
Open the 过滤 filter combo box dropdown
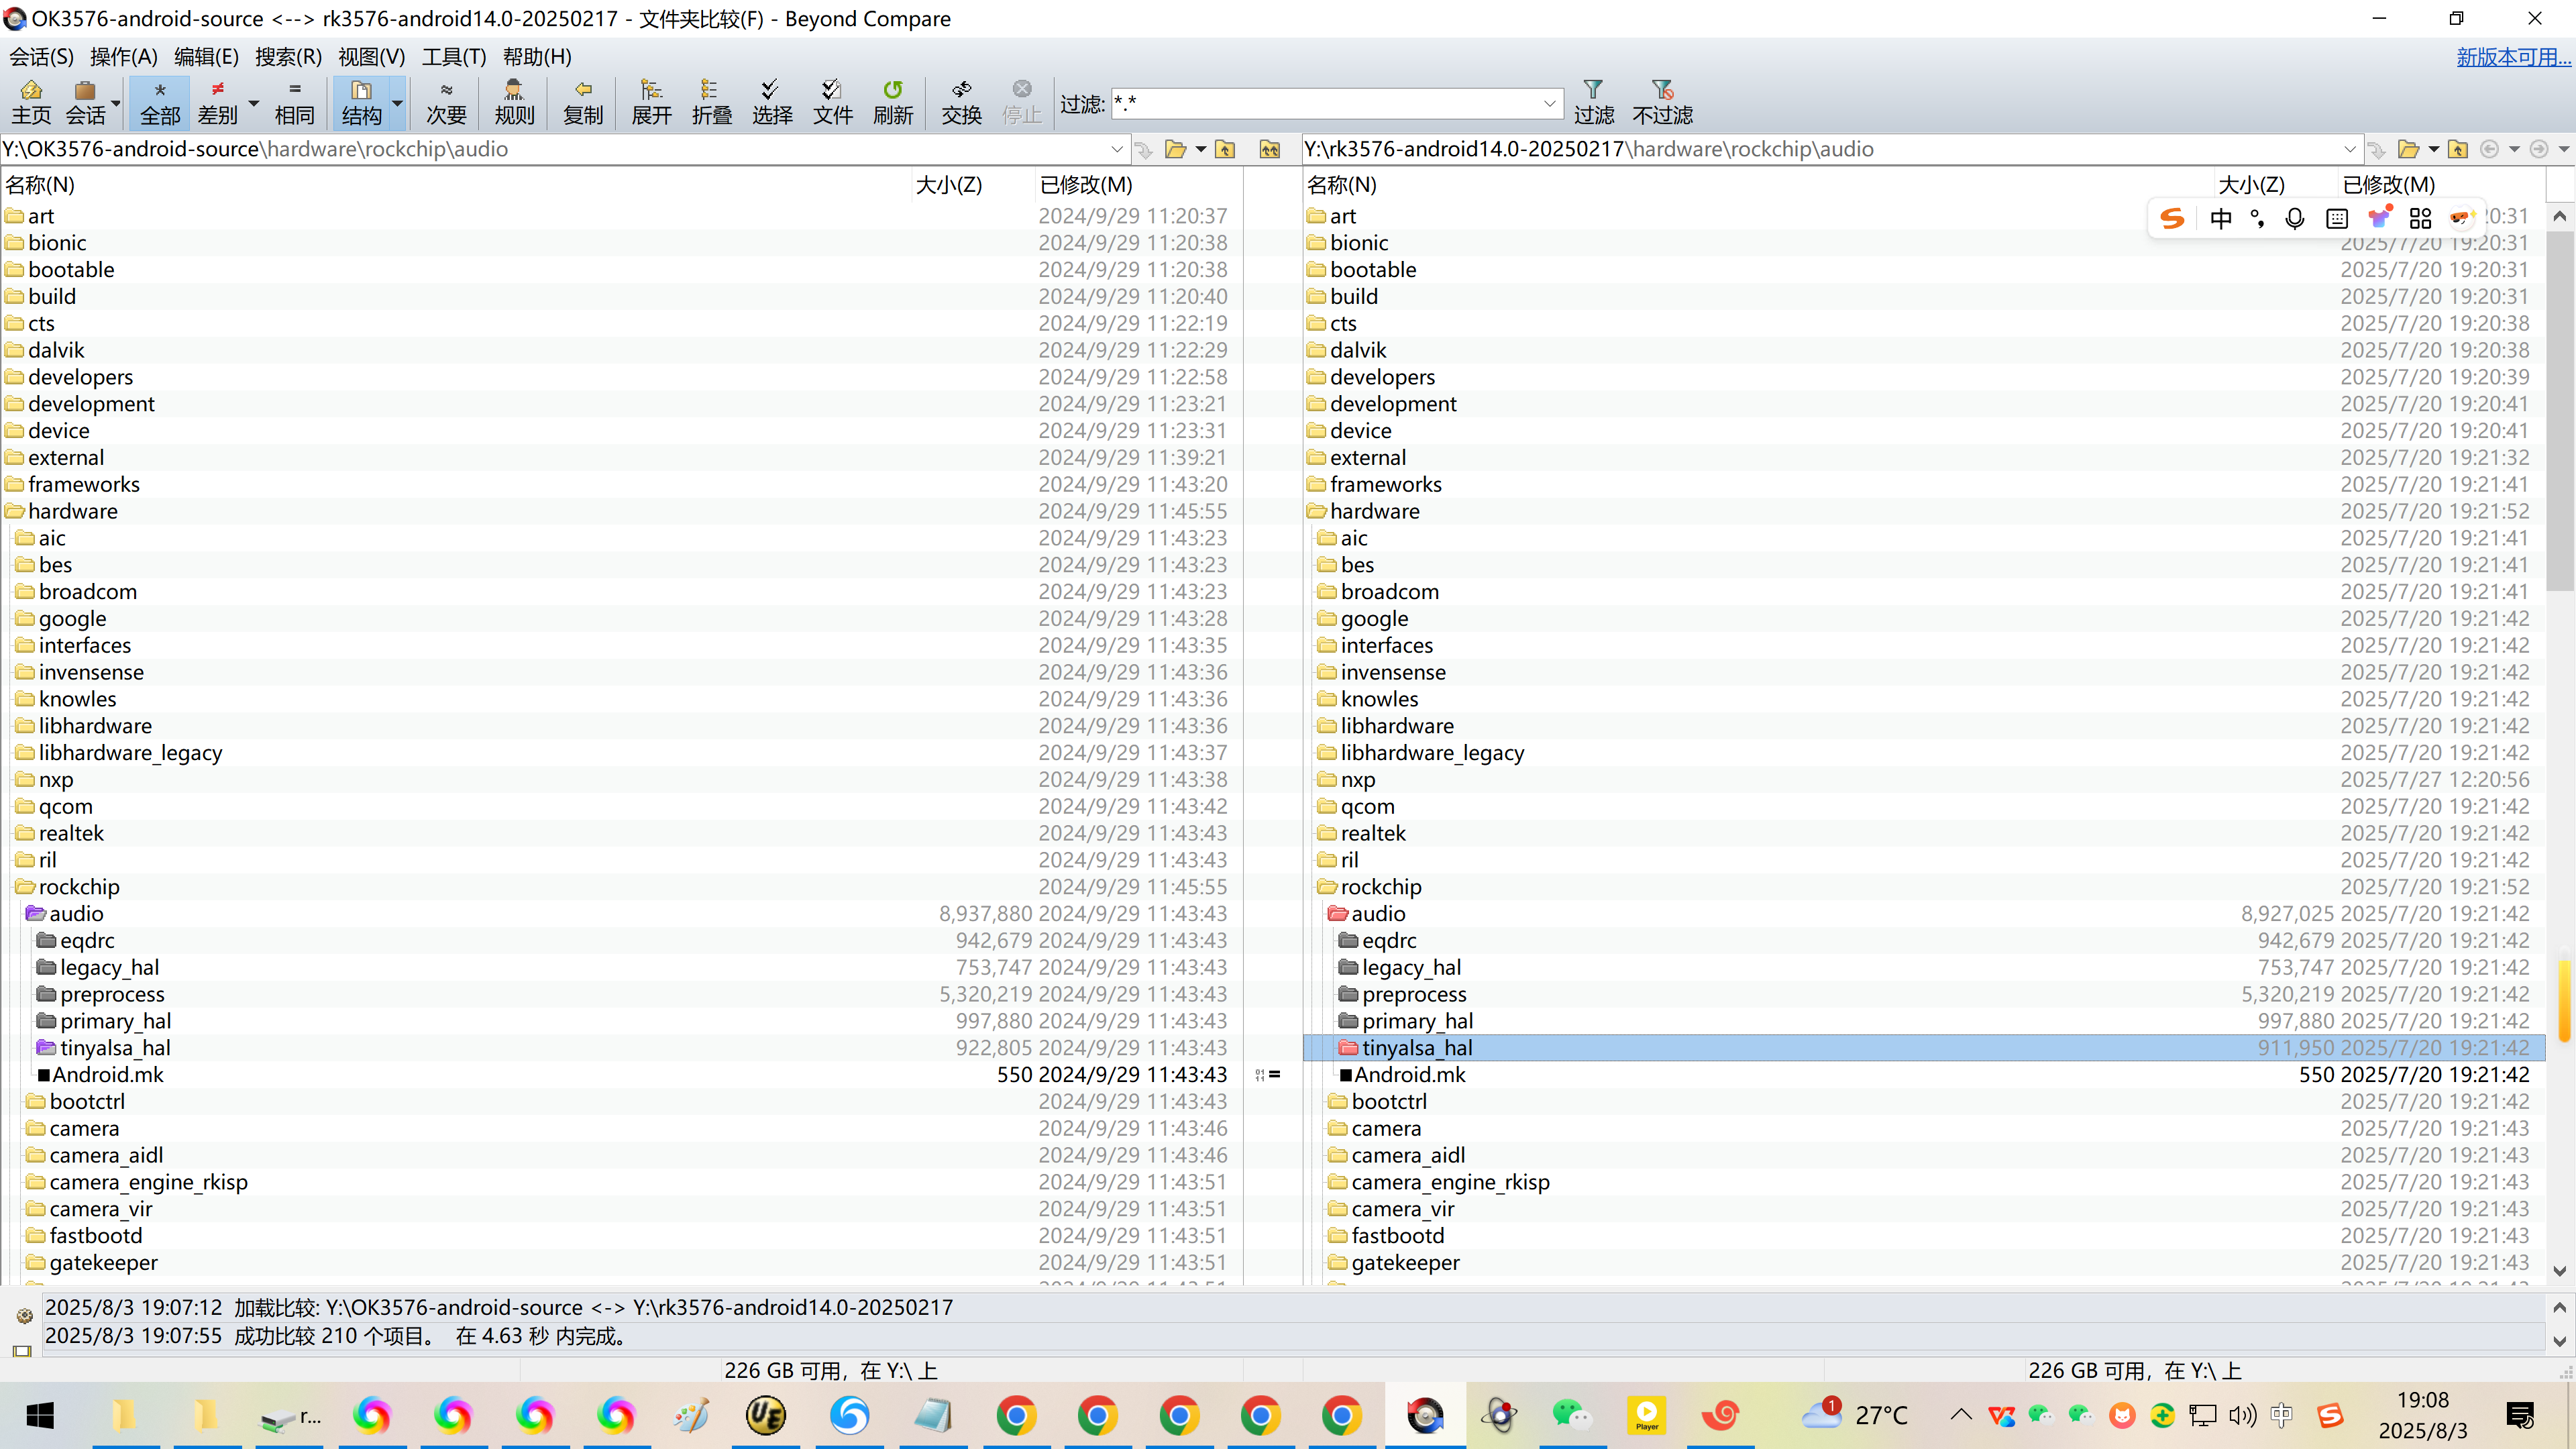pyautogui.click(x=1549, y=103)
